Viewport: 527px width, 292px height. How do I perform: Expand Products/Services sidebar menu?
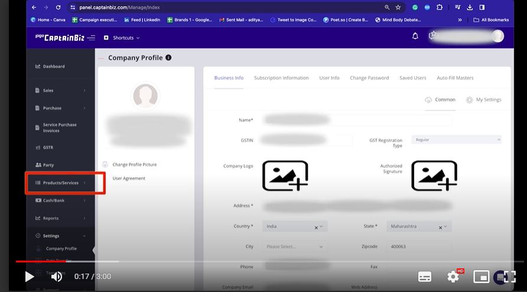60,183
